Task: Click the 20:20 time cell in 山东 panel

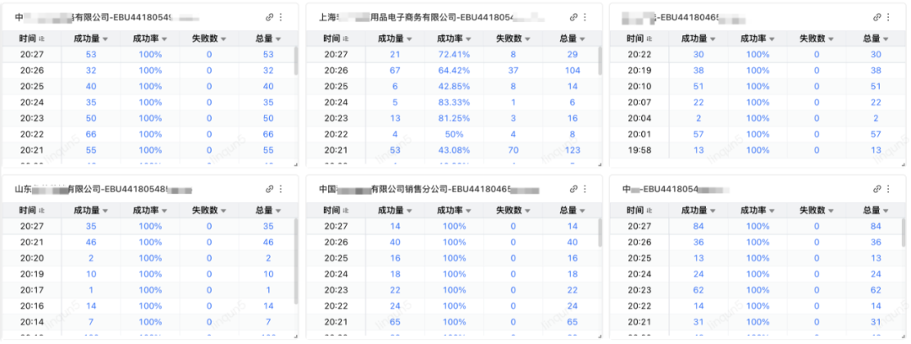Action: pyautogui.click(x=30, y=258)
